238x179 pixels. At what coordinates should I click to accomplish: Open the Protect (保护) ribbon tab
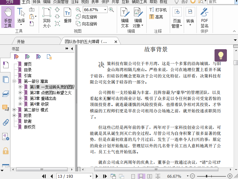pyautogui.click(x=105, y=2)
